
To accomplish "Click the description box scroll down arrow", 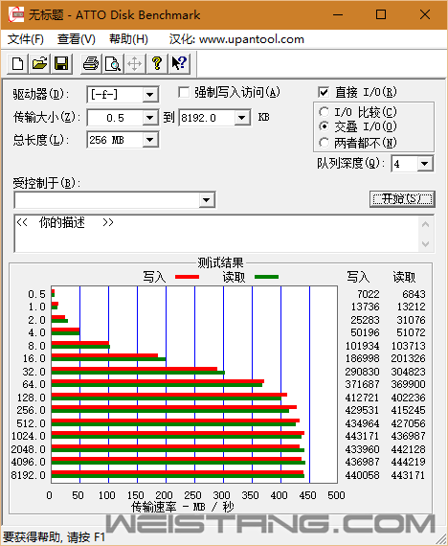I will click(x=425, y=244).
